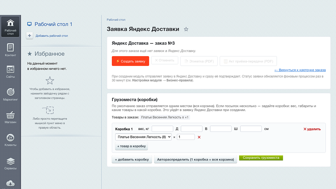Click the + товар в коробку button
The height and width of the screenshot is (189, 336).
pos(131,146)
